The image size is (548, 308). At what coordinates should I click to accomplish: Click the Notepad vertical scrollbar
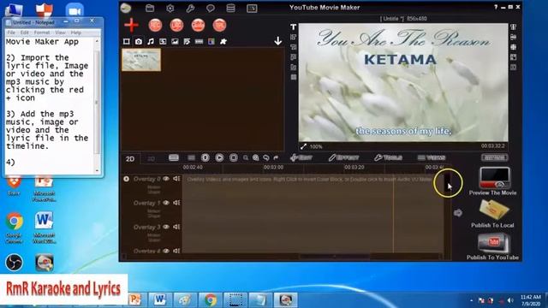[x=97, y=105]
